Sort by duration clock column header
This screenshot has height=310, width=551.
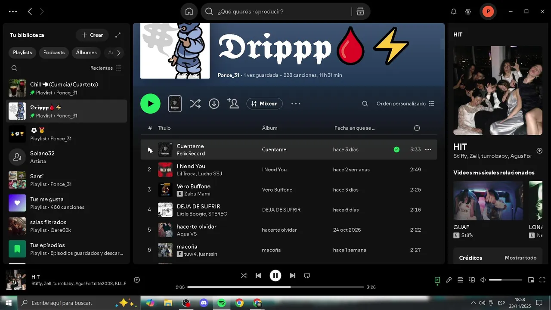(417, 128)
